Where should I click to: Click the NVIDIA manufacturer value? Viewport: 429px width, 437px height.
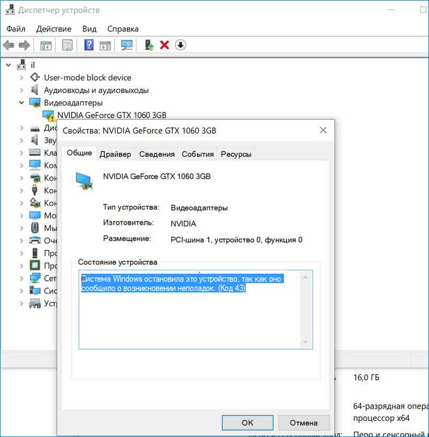click(183, 224)
